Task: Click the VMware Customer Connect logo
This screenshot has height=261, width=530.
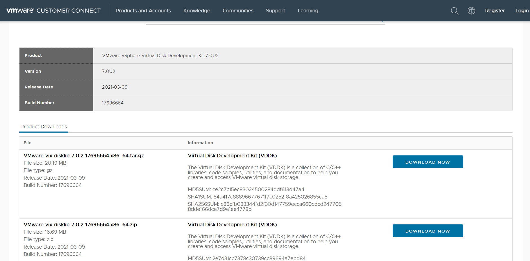Action: (x=54, y=10)
